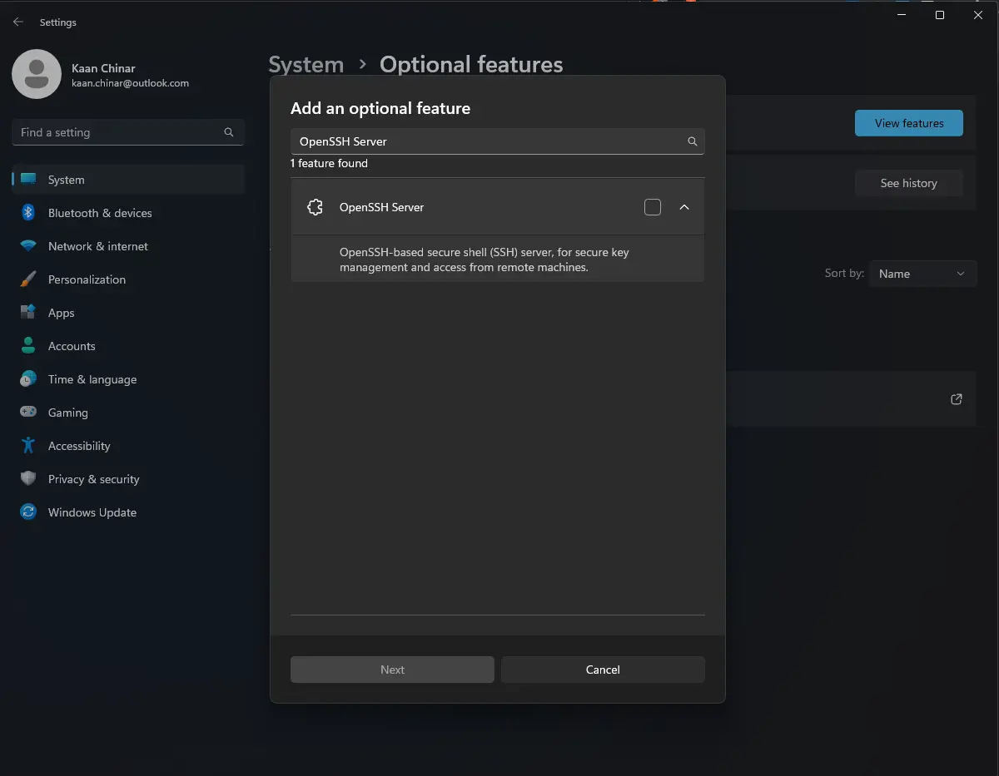Open the Sort by Name dropdown
Screen dimensions: 999x776
tap(922, 274)
